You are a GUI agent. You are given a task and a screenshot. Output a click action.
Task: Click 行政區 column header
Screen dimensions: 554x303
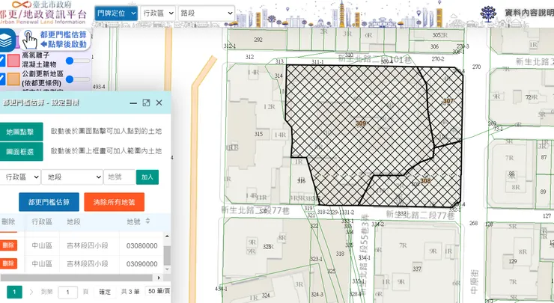click(42, 221)
